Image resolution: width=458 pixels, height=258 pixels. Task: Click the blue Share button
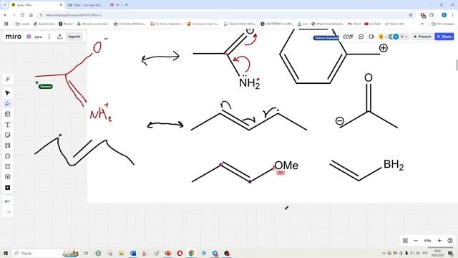[444, 37]
